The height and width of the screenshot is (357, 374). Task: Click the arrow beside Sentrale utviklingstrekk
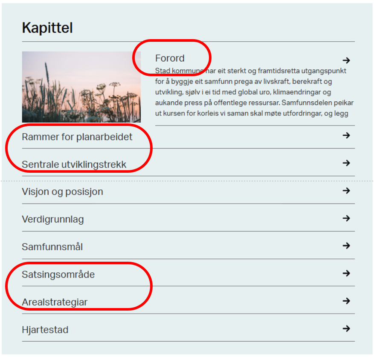(346, 163)
